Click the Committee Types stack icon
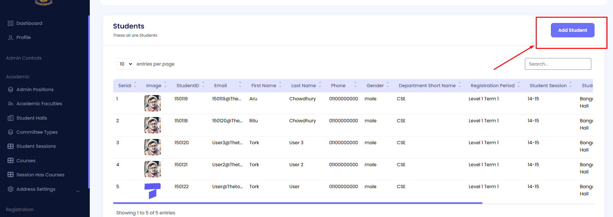613x217 pixels. coord(11,132)
